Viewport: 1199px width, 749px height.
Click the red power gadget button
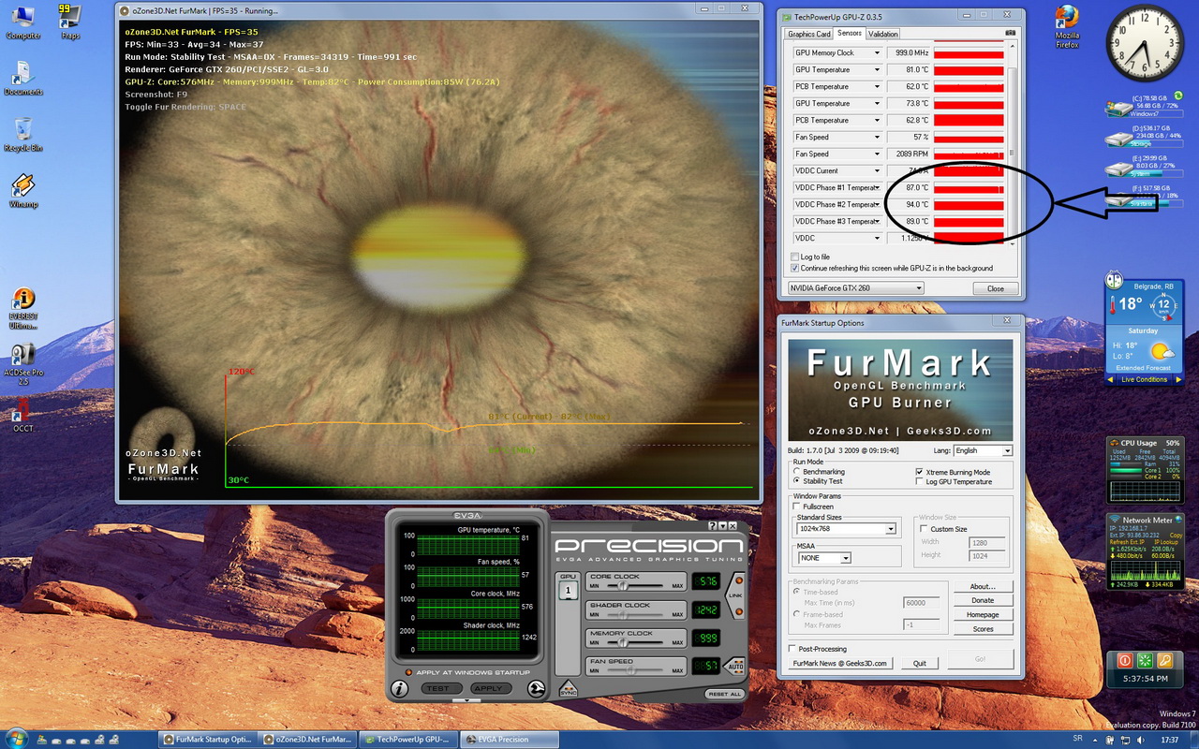coord(1125,660)
